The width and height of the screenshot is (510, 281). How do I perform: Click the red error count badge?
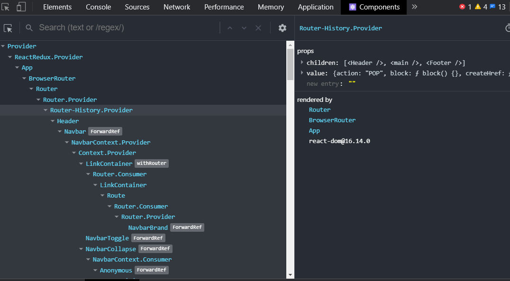click(x=465, y=7)
